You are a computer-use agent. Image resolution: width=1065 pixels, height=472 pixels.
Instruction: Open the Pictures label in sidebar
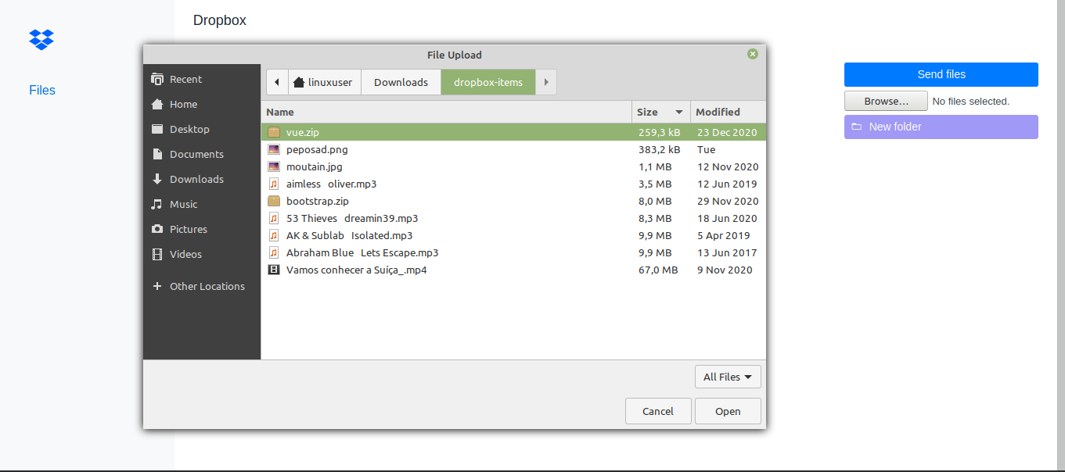click(189, 229)
